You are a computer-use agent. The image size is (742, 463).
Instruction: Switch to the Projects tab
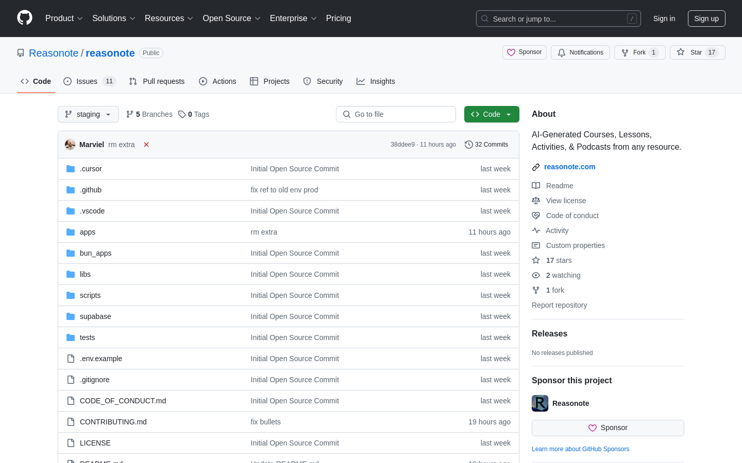[x=269, y=81]
